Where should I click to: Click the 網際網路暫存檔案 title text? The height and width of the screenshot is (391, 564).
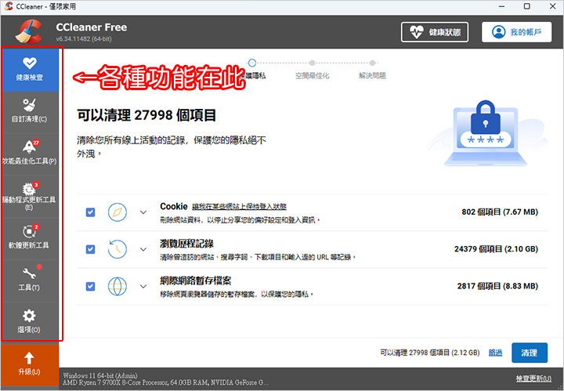(196, 281)
